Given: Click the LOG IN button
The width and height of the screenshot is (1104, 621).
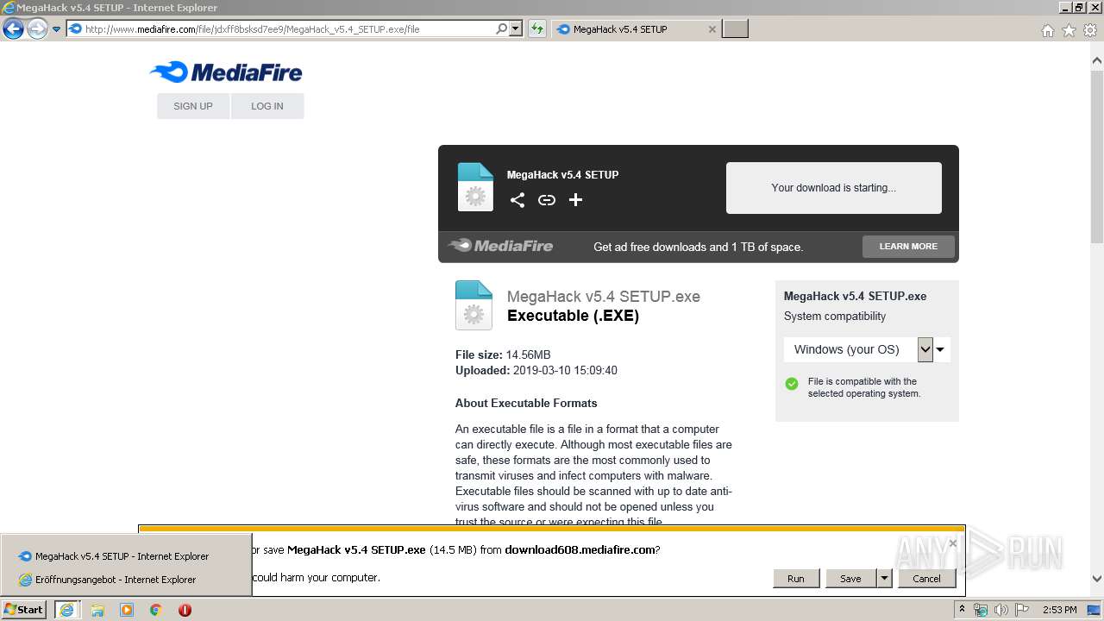Looking at the screenshot, I should [x=267, y=106].
